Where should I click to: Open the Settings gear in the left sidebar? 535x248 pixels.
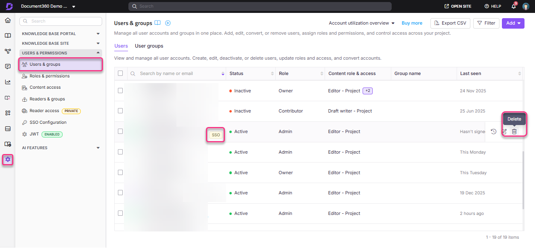tap(7, 160)
